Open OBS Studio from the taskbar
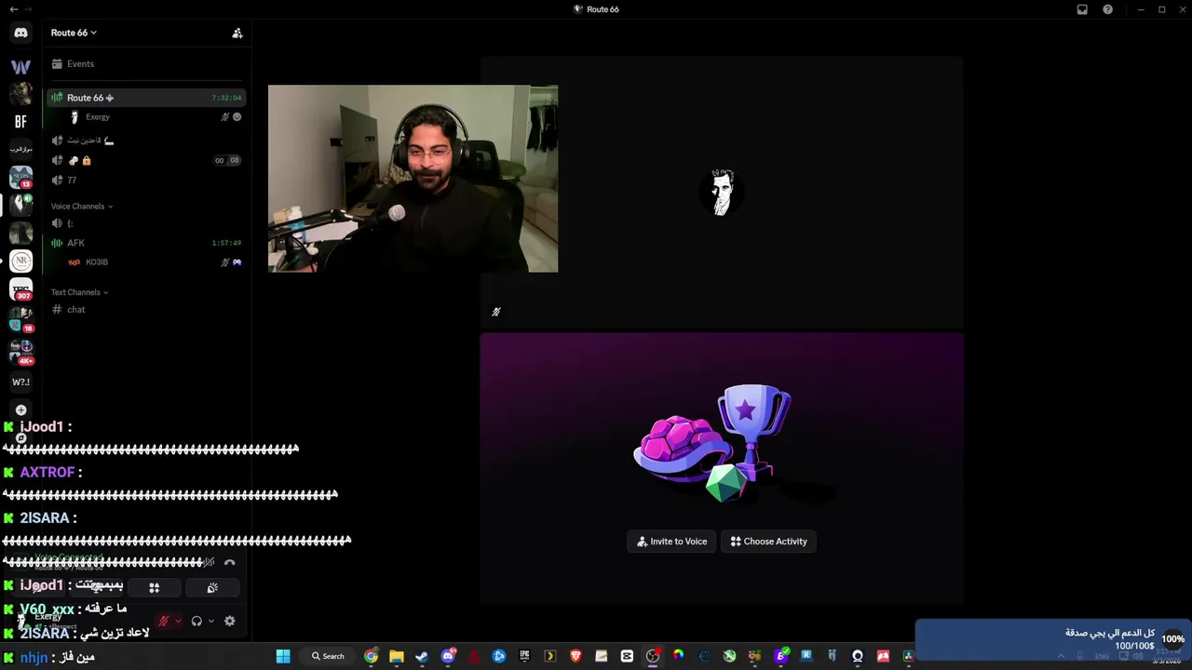The height and width of the screenshot is (670, 1192). tap(653, 656)
